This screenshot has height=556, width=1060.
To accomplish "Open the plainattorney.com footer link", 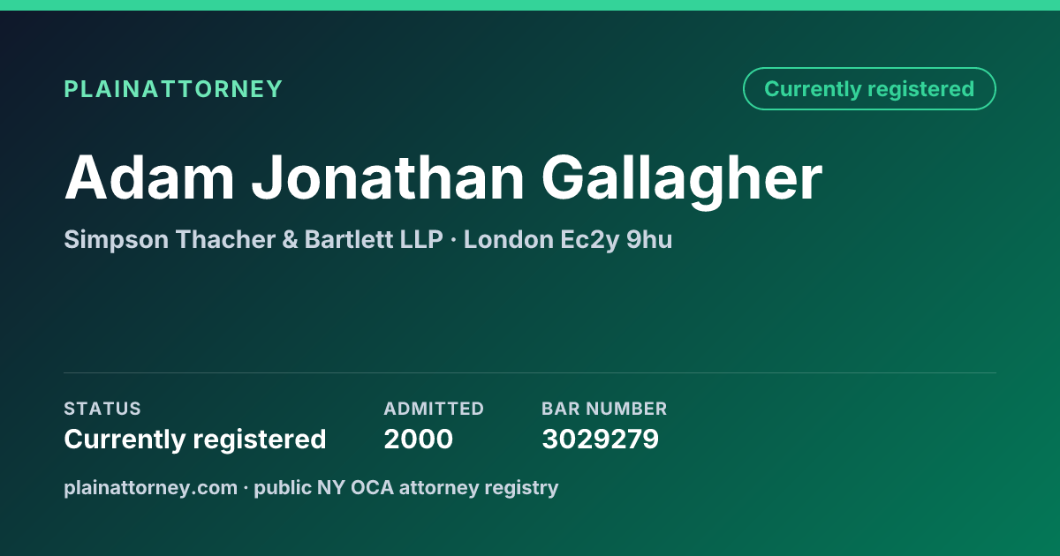I will [151, 487].
